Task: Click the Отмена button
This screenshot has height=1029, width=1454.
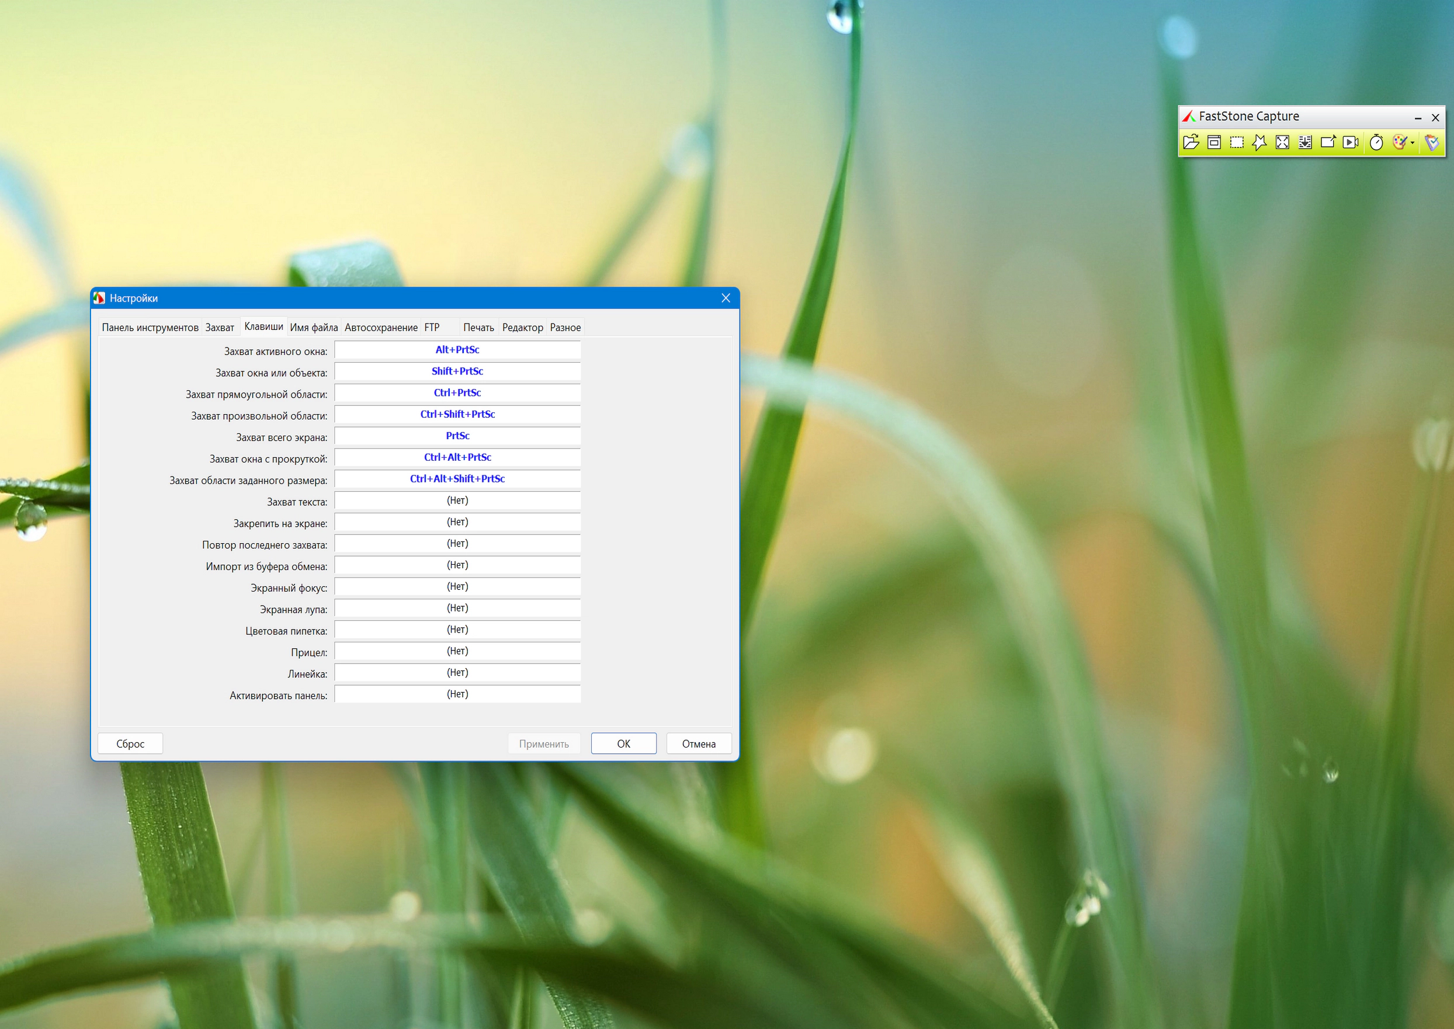Action: point(699,744)
